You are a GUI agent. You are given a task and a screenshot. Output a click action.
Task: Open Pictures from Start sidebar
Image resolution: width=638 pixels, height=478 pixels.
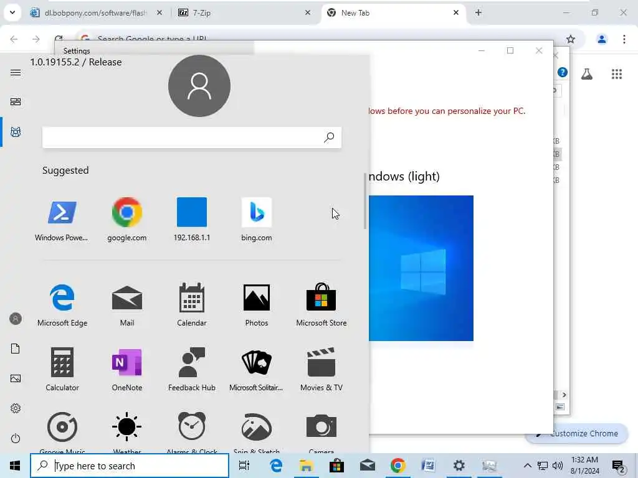[x=16, y=378]
